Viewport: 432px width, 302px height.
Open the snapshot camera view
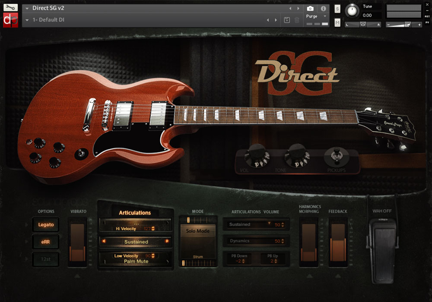310,9
